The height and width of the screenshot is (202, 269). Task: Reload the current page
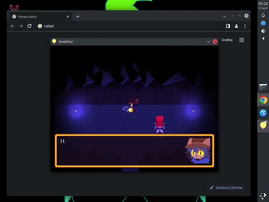coord(29,26)
